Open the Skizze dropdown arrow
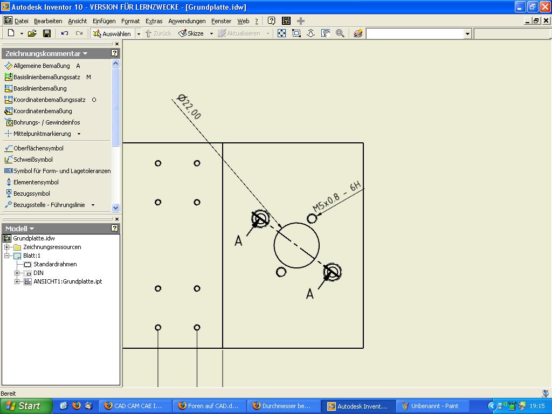 click(211, 33)
